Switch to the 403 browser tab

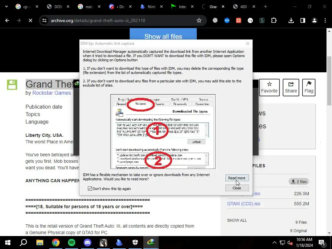click(244, 6)
